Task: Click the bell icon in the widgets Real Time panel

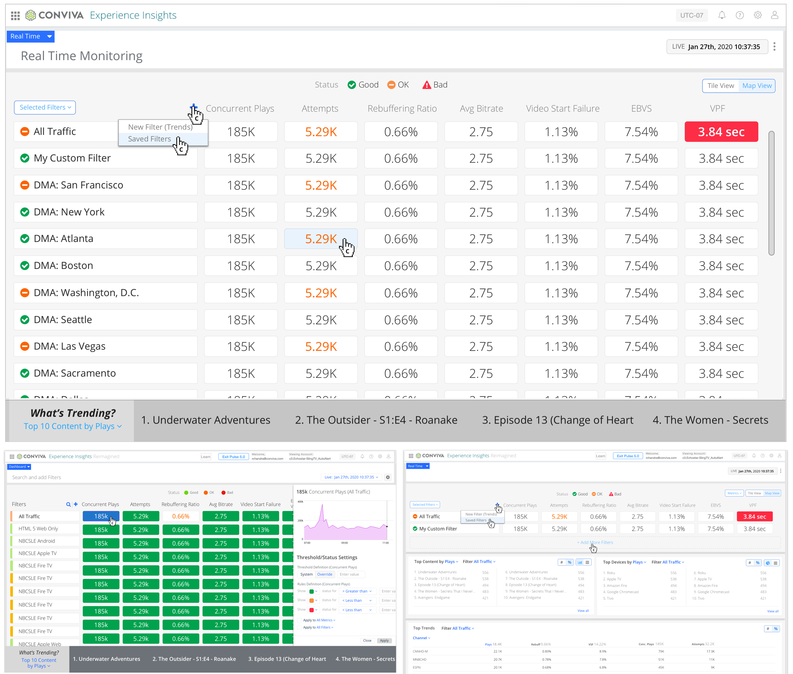Action: point(754,456)
